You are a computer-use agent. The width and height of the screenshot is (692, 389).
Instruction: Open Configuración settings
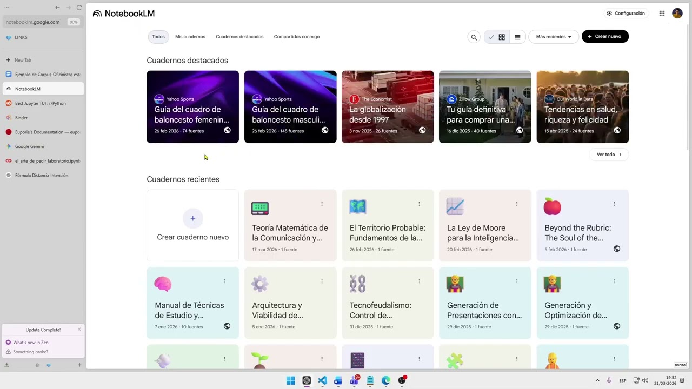click(x=626, y=13)
